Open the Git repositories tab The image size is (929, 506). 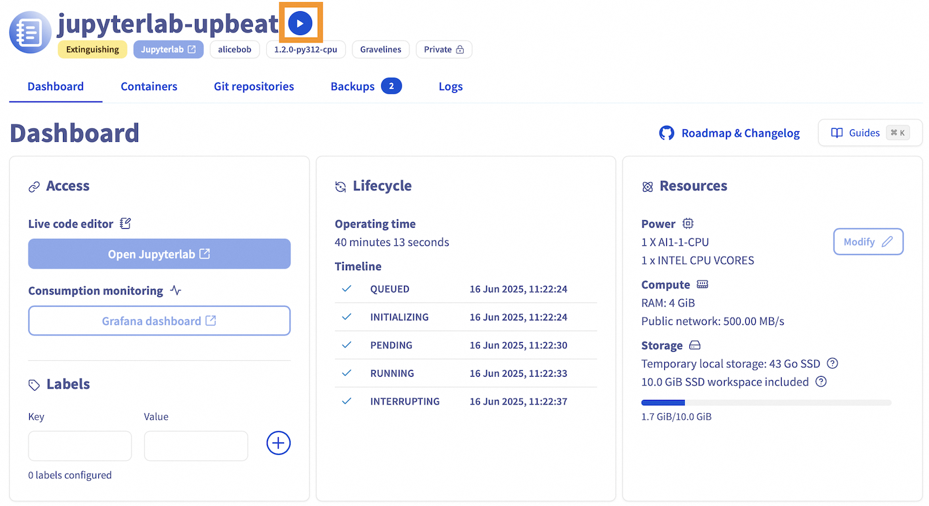(x=253, y=86)
